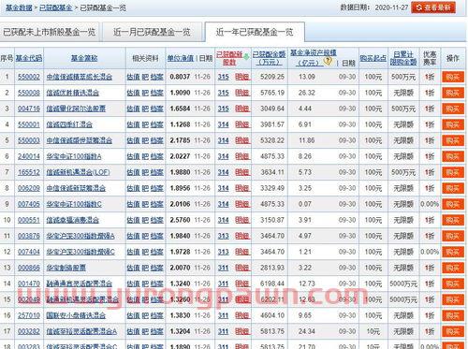The height and width of the screenshot is (349, 468).
Task: Open fund code 550002 link
Action: [x=29, y=77]
